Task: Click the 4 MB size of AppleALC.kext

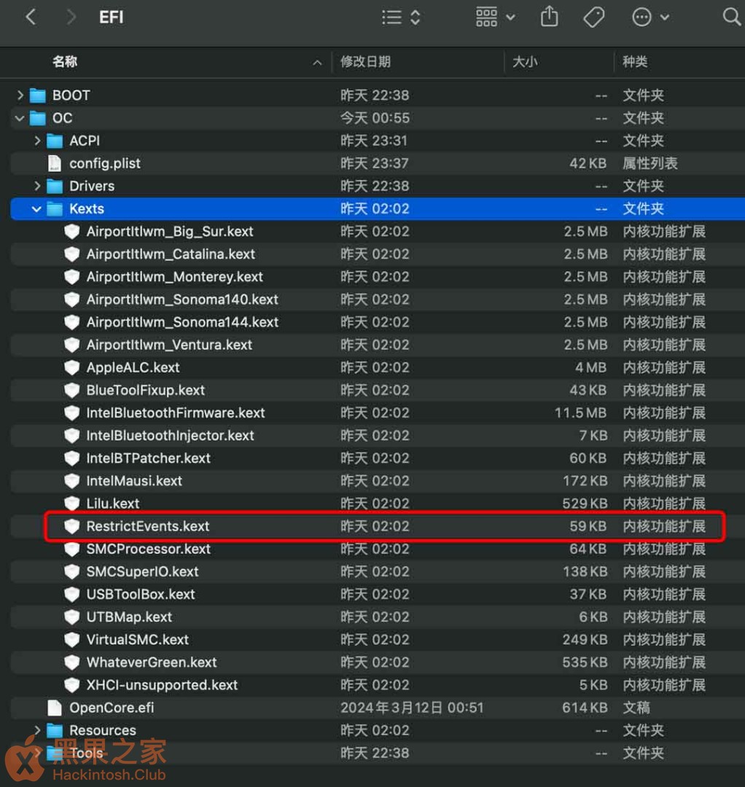Action: coord(591,367)
